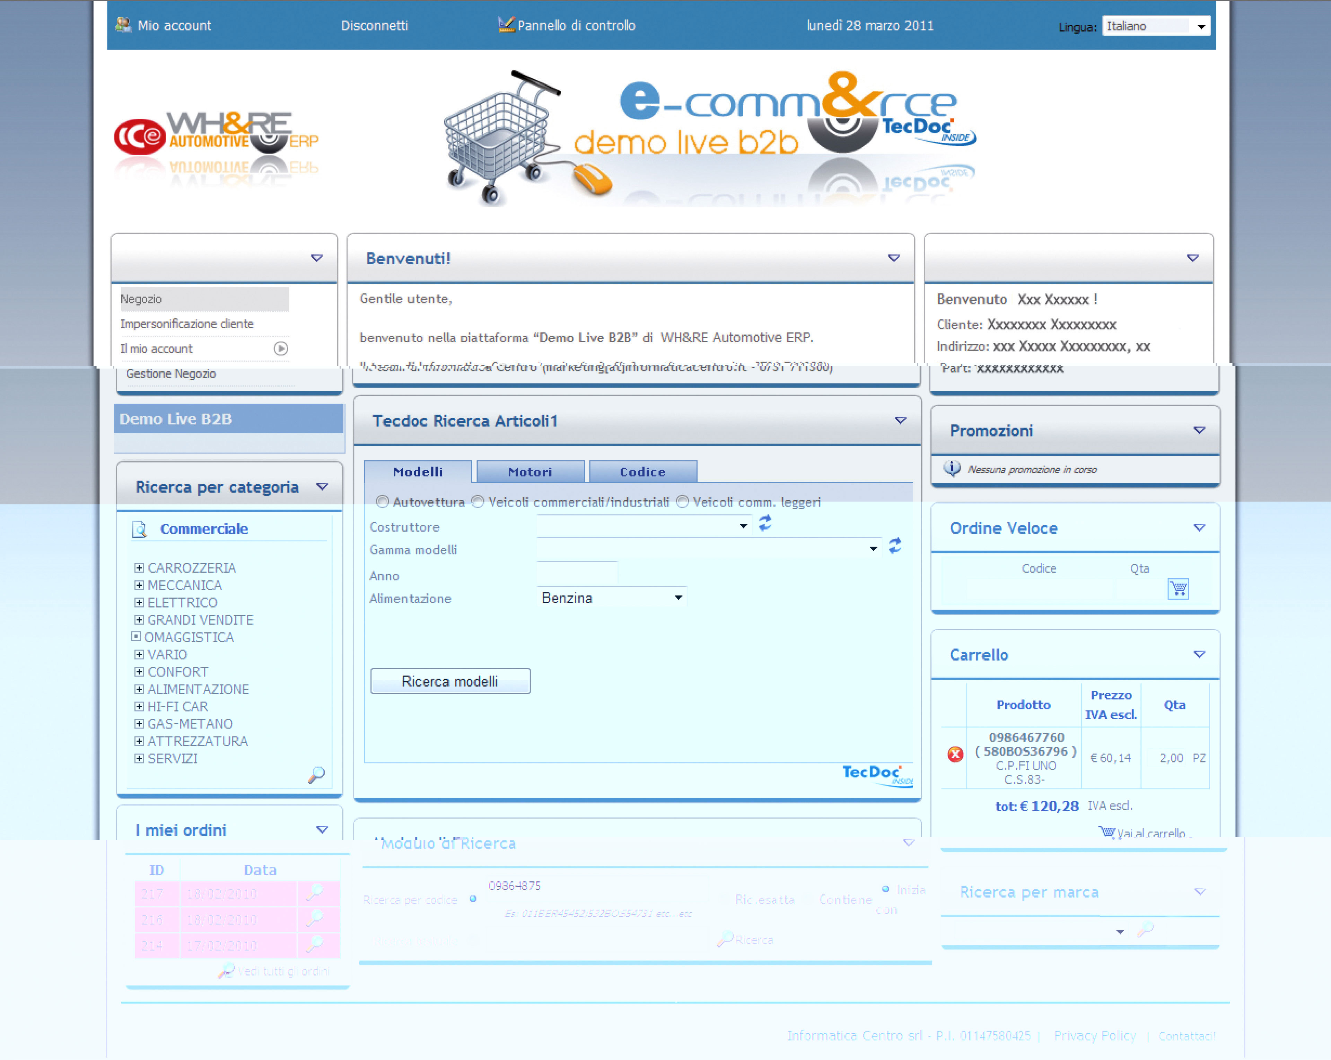Select the Inizia con radio option
Image resolution: width=1331 pixels, height=1060 pixels.
pos(885,889)
